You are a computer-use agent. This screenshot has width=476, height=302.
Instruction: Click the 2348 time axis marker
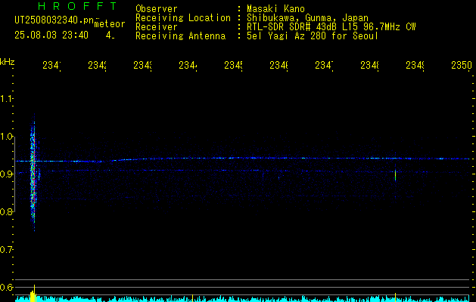coord(369,65)
